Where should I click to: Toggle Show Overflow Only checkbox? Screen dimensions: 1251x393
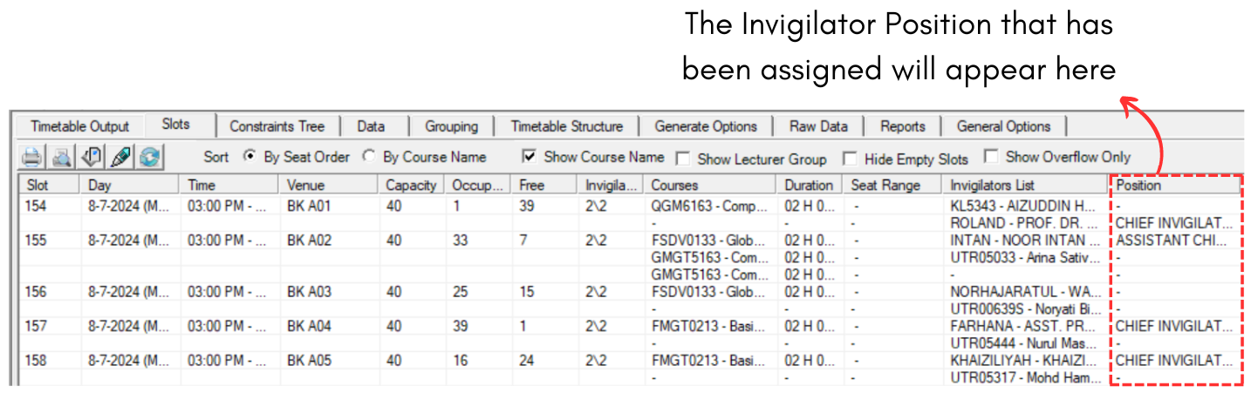(990, 157)
